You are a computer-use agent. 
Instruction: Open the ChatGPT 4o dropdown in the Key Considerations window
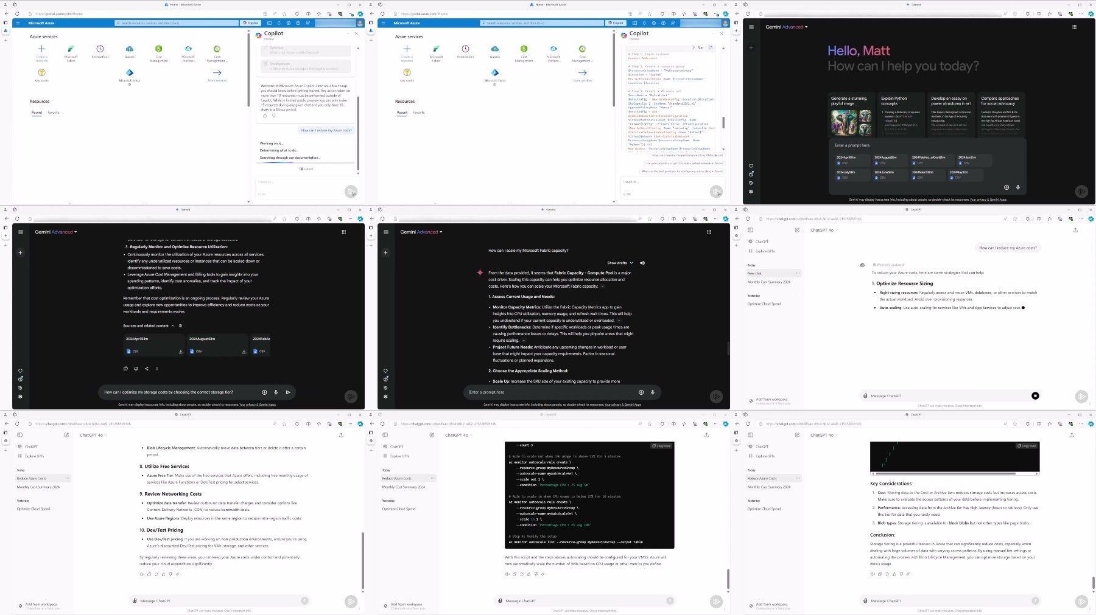(824, 436)
